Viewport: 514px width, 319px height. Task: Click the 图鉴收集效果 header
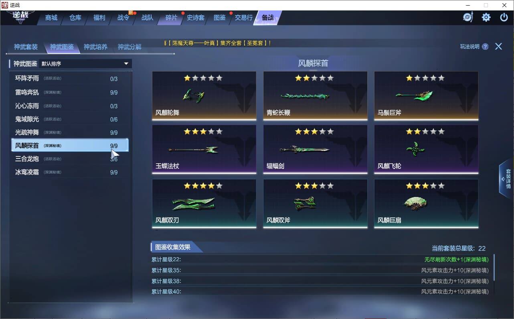(173, 247)
